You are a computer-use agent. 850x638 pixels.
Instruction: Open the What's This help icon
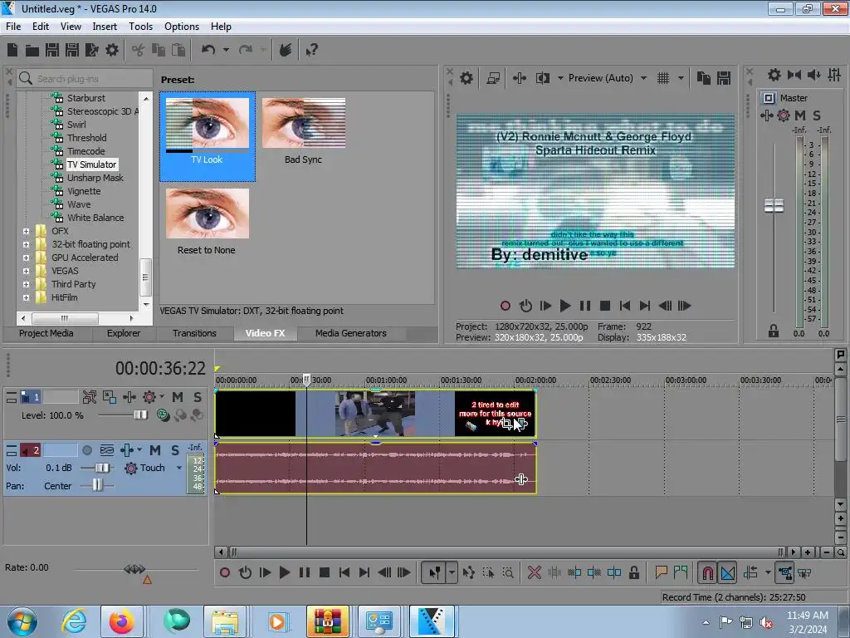point(312,51)
